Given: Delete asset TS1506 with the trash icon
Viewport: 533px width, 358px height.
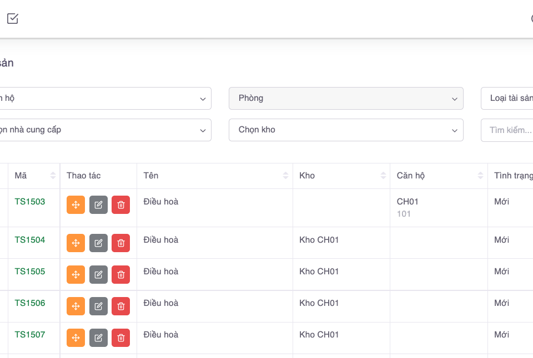Looking at the screenshot, I should click(x=120, y=306).
